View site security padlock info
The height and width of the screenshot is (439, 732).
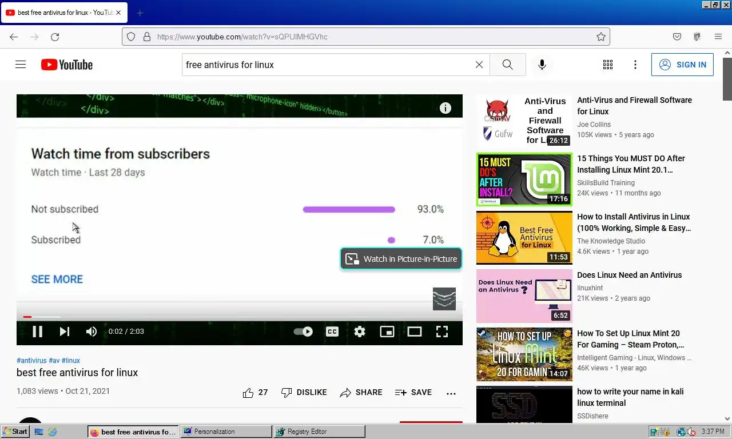[x=147, y=37]
